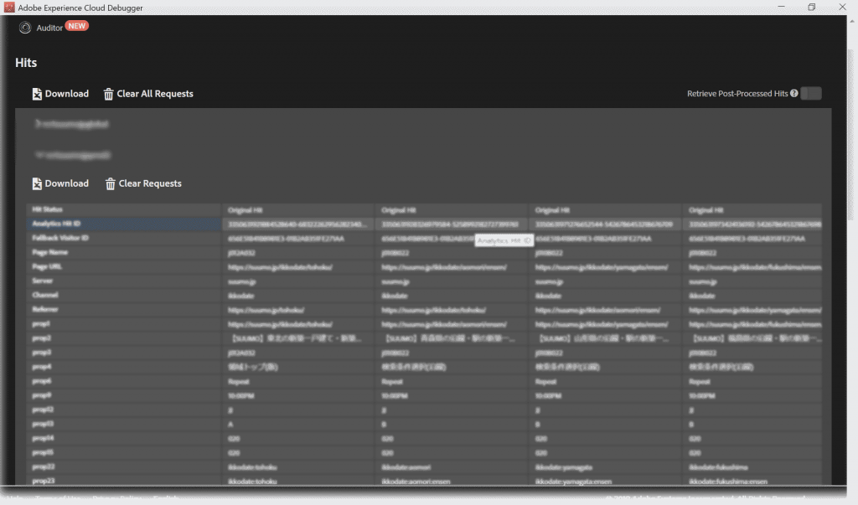The image size is (858, 505).
Task: Click 'ikkodate:fukushima:ensen' value in prop23 row
Action: click(728, 482)
